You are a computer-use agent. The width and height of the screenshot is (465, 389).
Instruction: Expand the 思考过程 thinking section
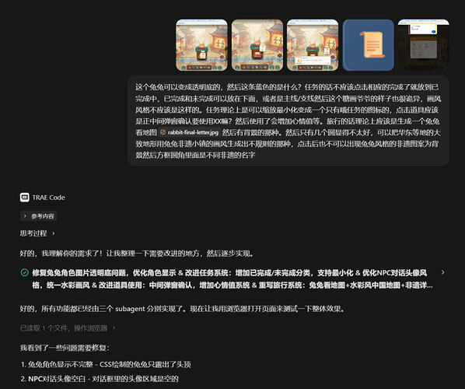tap(37, 233)
